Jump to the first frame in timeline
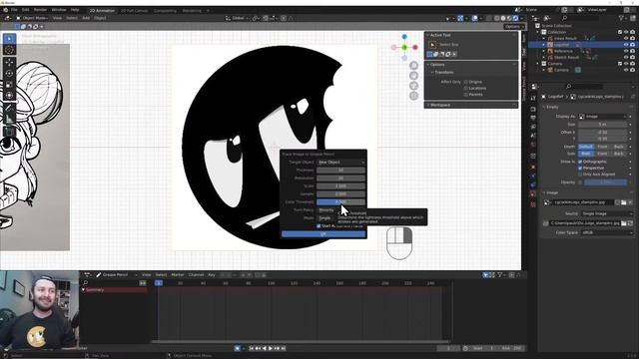Image resolution: width=639 pixels, height=359 pixels. [252, 348]
